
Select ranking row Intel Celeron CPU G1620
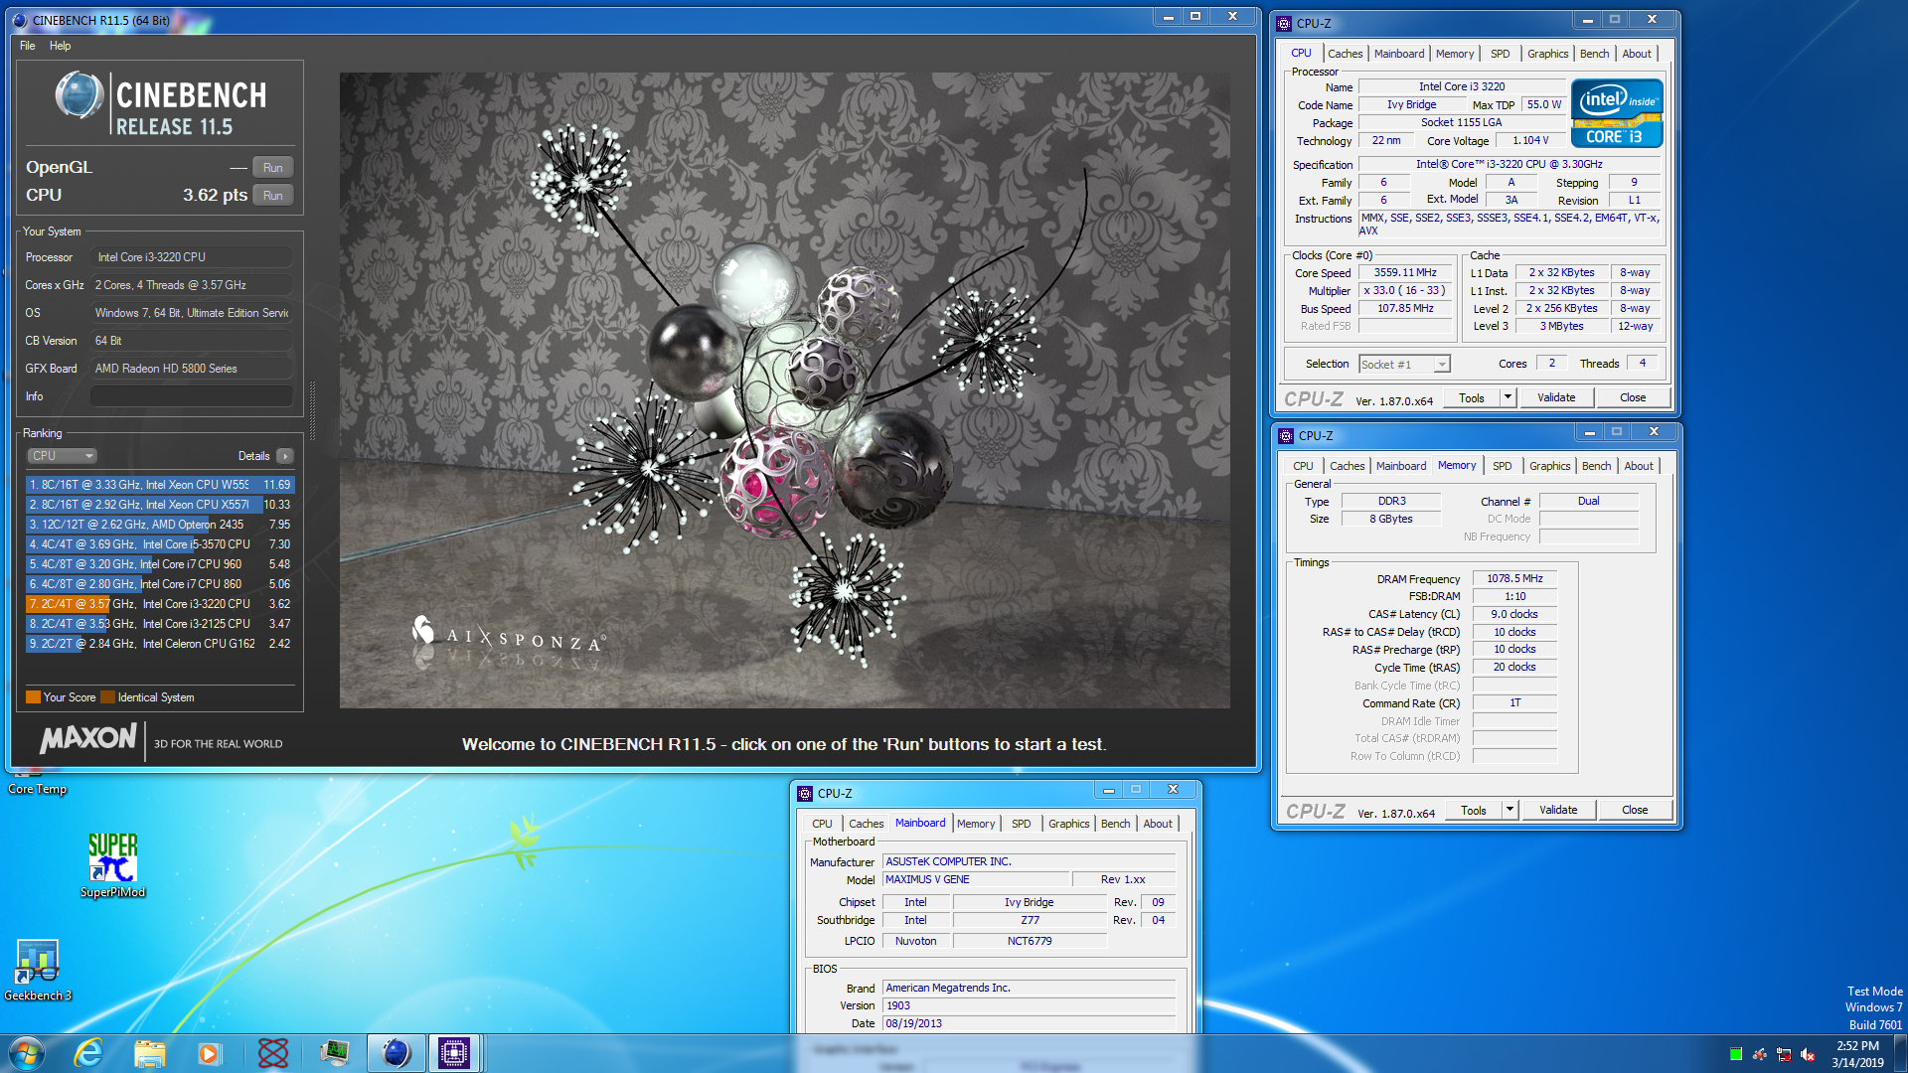tap(159, 644)
